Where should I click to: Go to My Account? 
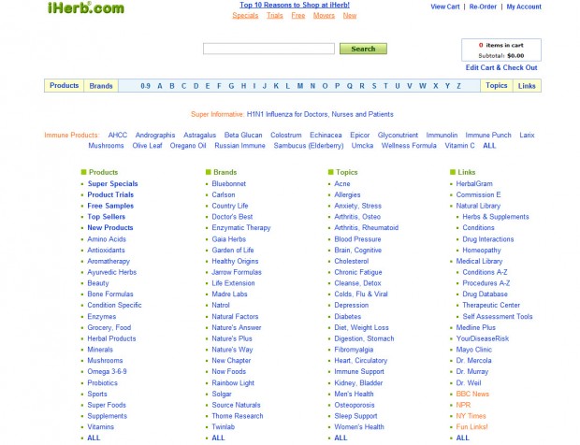[x=524, y=7]
